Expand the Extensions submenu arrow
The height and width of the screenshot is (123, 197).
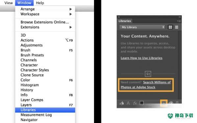click(x=71, y=27)
